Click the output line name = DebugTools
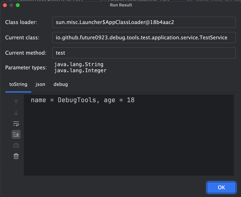Image resolution: width=241 pixels, height=197 pixels. click(x=83, y=100)
